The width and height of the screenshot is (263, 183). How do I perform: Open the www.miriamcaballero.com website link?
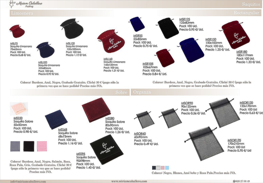[x=129, y=181]
